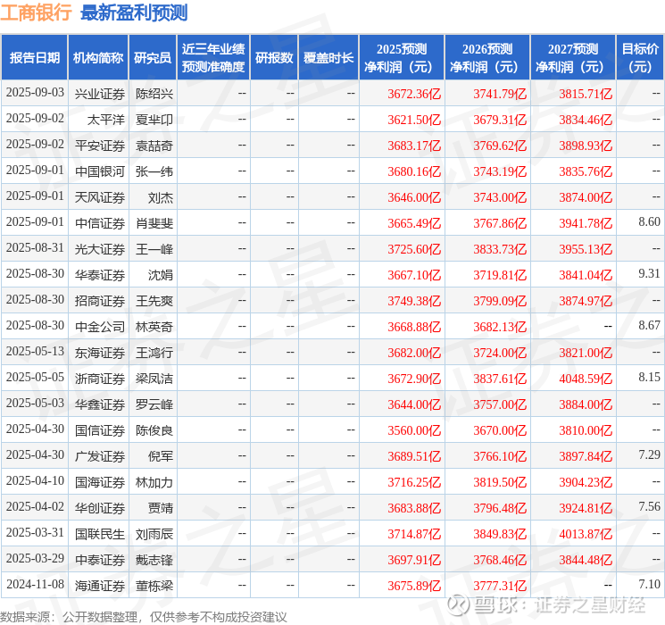Click 2027 profit value 4013.87亿
This screenshot has width=665, height=625.
(586, 534)
